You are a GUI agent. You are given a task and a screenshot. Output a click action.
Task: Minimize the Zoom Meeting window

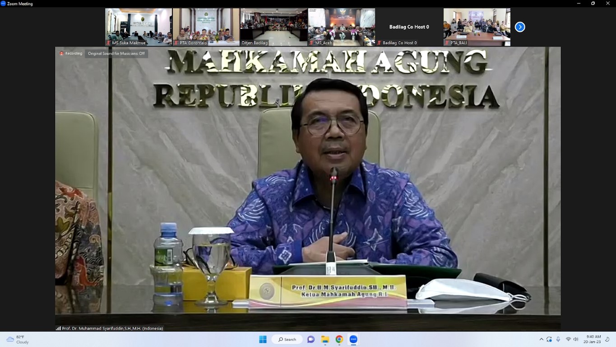click(x=579, y=4)
